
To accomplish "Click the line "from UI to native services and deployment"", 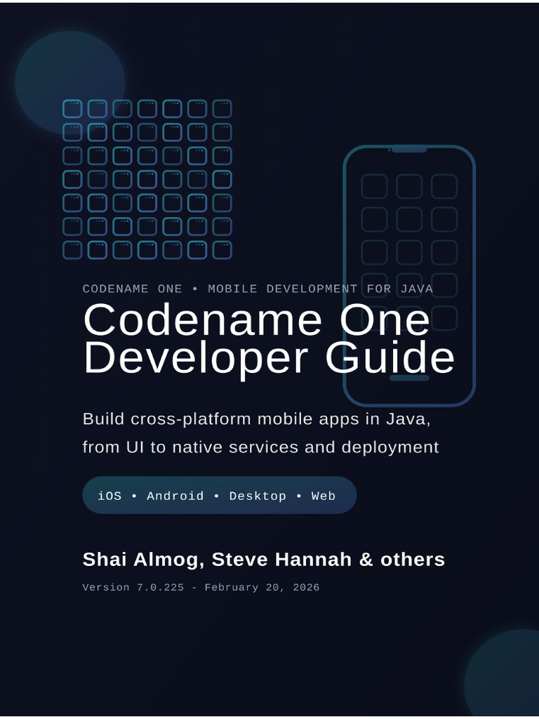I will click(260, 447).
